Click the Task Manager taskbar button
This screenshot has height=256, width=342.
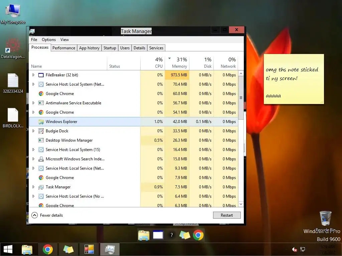[x=110, y=249]
